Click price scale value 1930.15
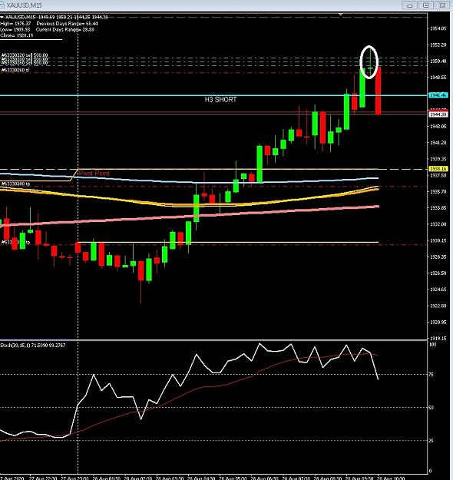 pos(438,240)
